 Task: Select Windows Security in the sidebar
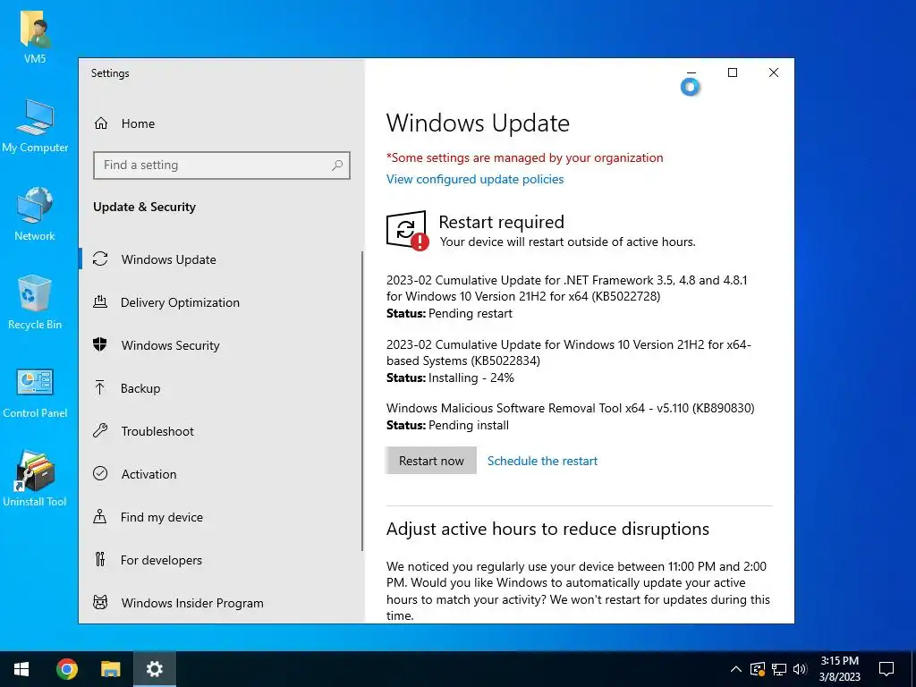click(221, 344)
